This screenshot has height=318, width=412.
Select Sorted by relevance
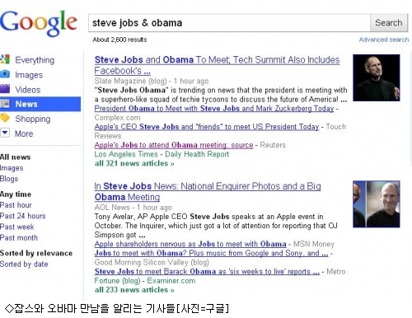36,253
